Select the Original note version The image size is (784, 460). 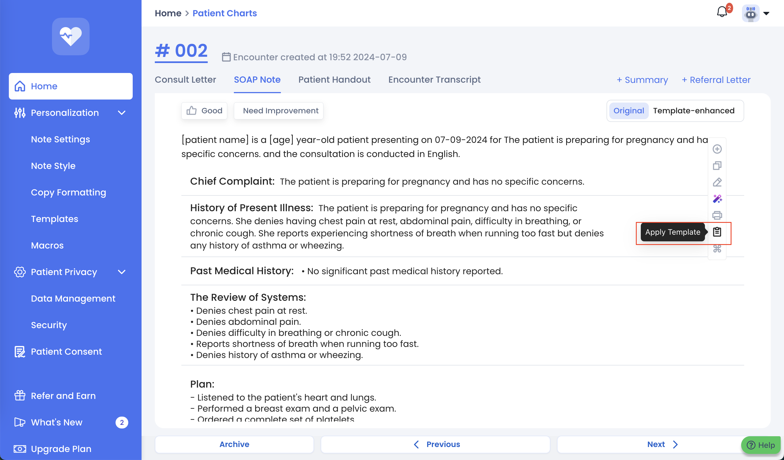628,111
